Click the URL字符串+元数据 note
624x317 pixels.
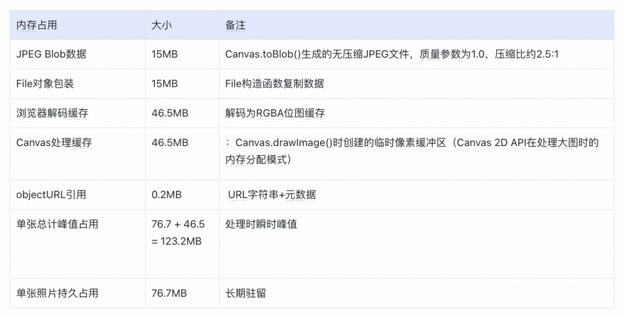[x=272, y=195]
